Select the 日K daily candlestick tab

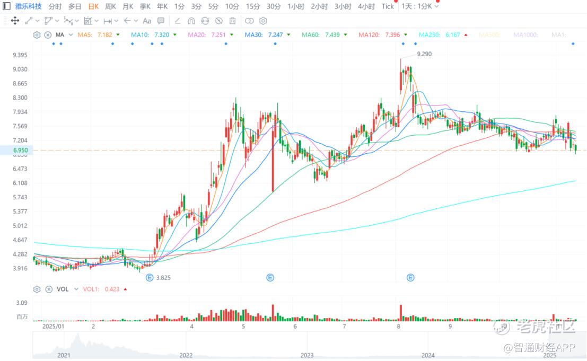click(x=93, y=6)
